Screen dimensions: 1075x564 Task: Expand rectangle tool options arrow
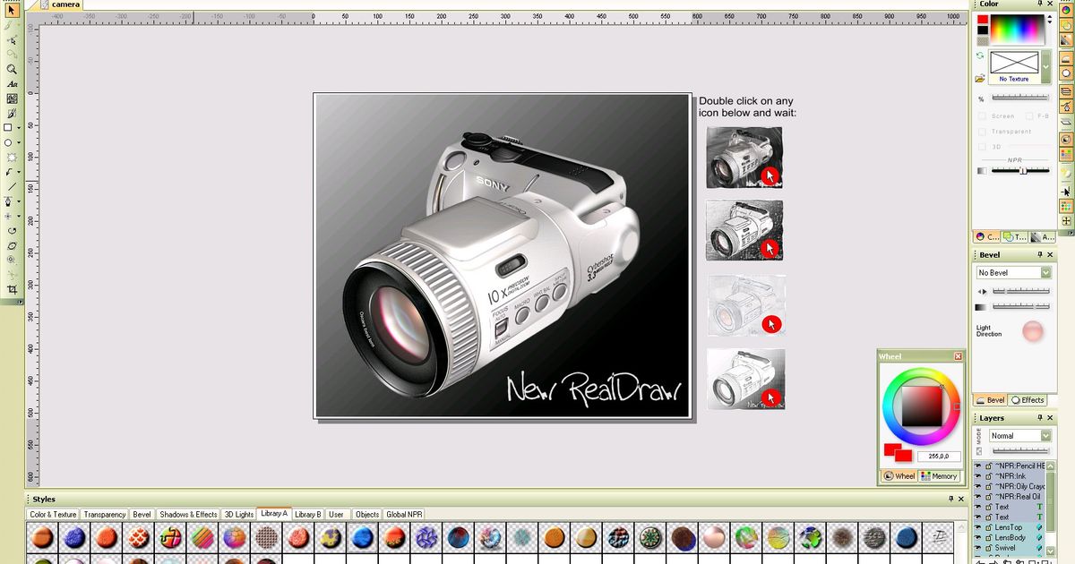point(19,128)
